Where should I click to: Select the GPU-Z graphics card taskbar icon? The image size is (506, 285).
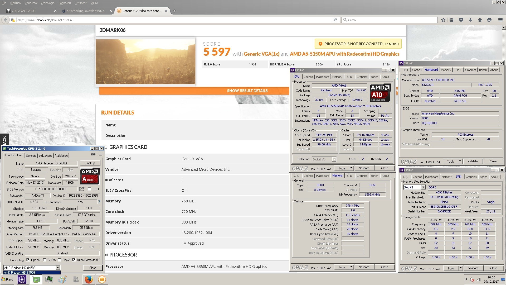36,279
